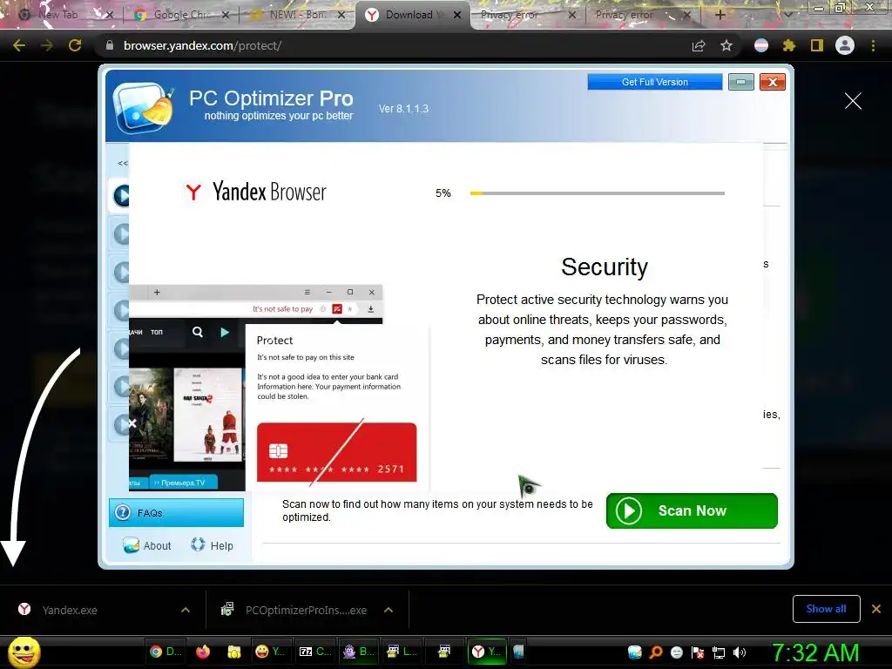Toggle the Chrome side panel

(816, 45)
